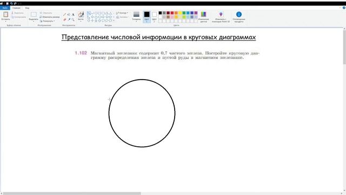Select the Magnifier tool
Viewport: 346px width, 195px height.
pos(73,19)
